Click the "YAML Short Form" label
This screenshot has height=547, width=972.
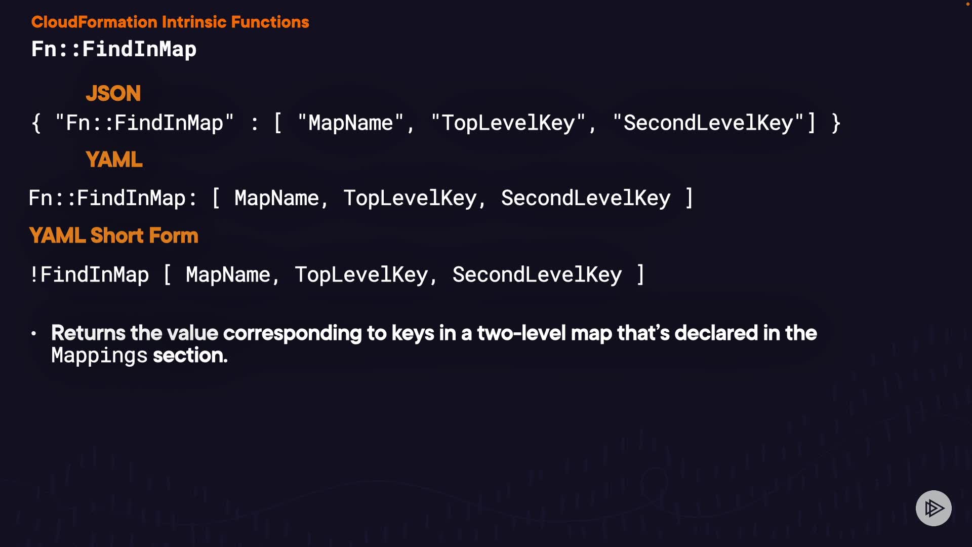[113, 236]
